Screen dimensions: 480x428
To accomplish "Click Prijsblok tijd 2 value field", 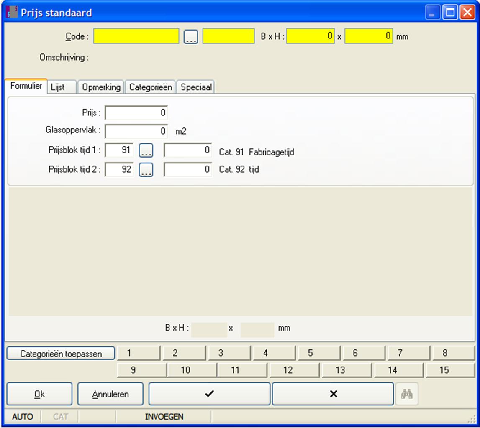I will tap(188, 169).
